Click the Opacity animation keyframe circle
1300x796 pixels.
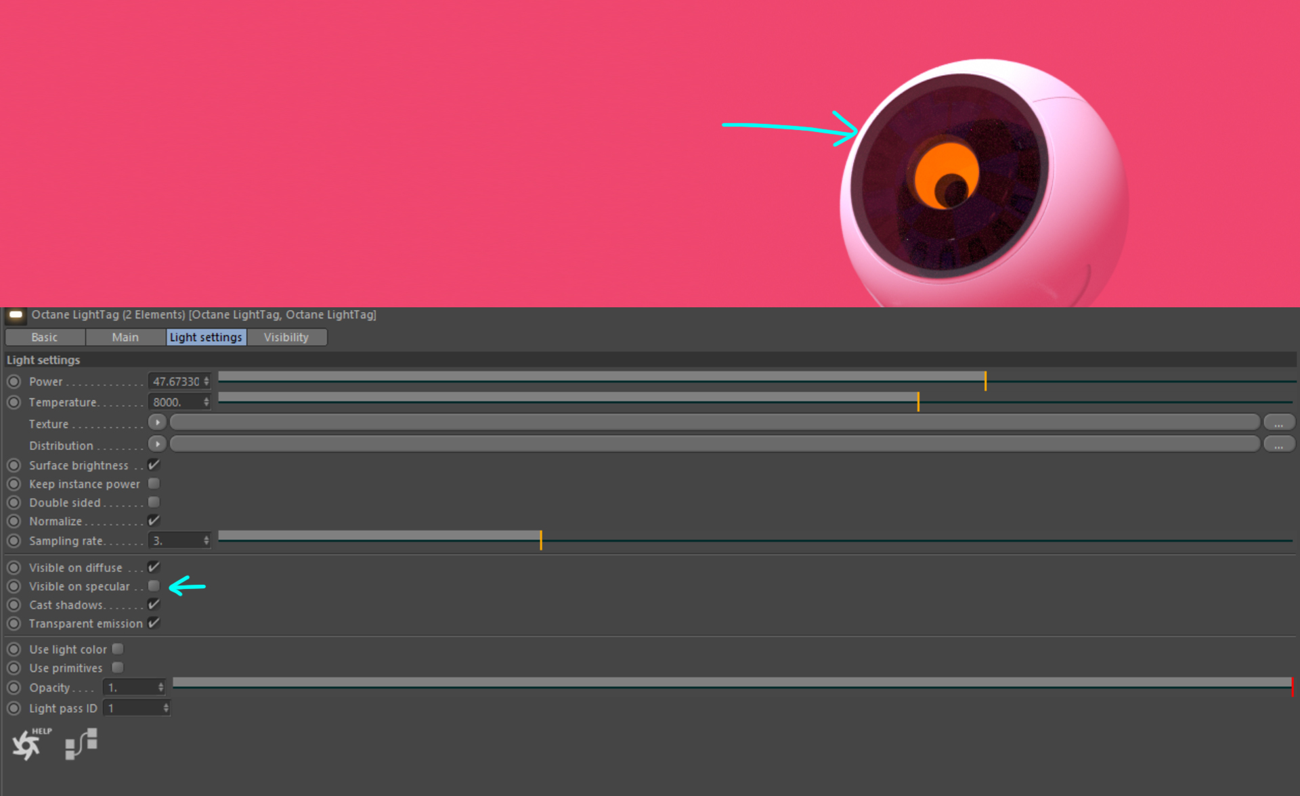pos(14,688)
